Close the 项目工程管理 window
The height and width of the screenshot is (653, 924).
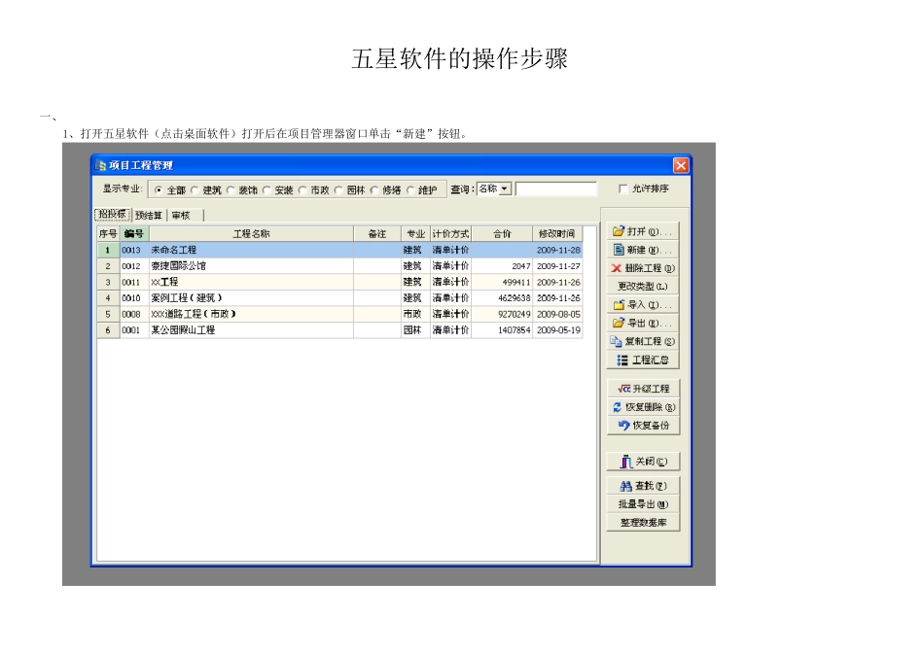[681, 165]
